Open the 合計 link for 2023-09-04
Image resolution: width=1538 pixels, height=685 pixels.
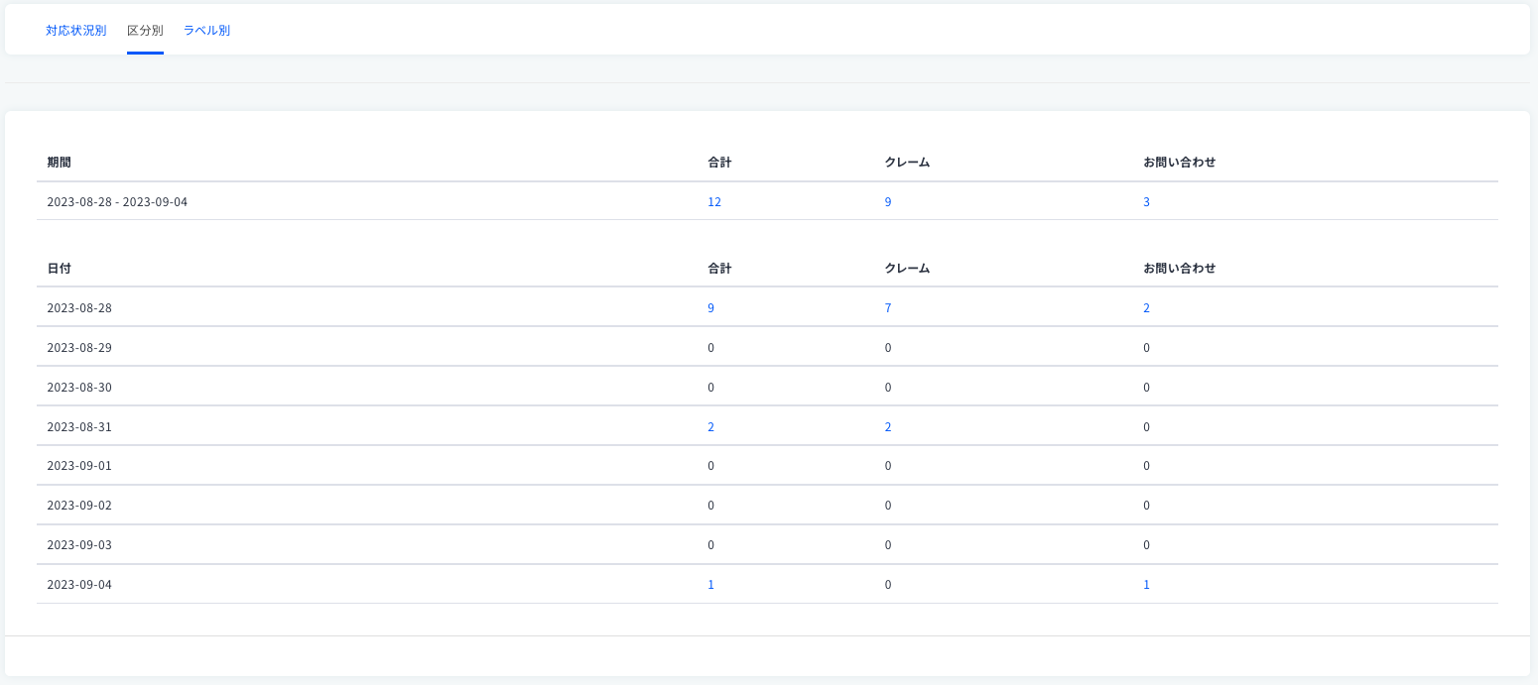pos(710,585)
